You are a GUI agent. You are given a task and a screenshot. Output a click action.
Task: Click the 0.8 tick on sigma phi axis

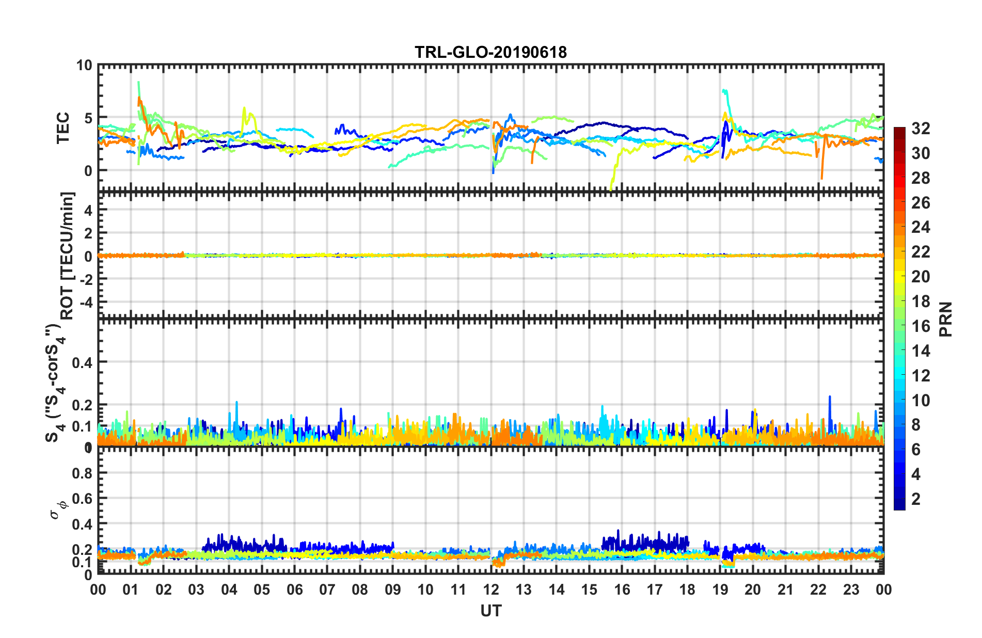(82, 473)
